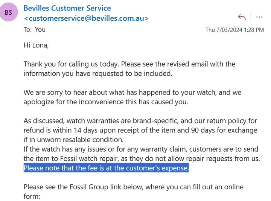Click the customerservice@bevilles.com.au email address
271x201 pixels.
[86, 18]
